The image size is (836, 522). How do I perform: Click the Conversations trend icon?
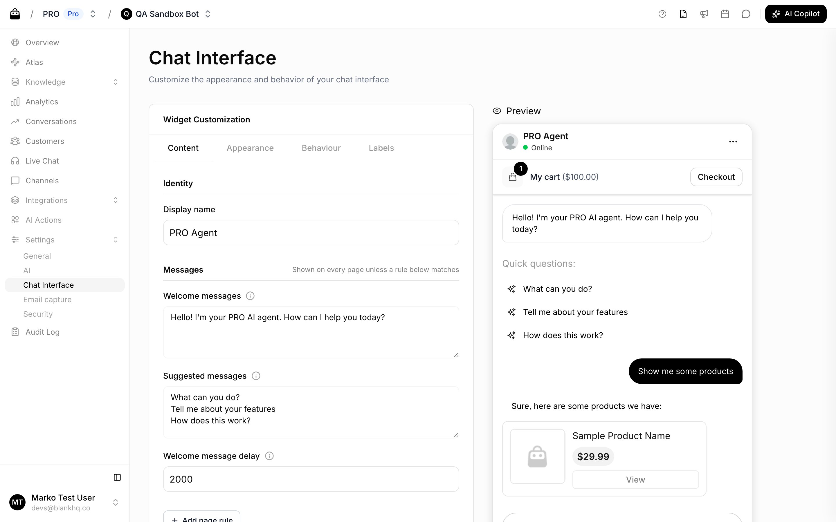tap(15, 122)
